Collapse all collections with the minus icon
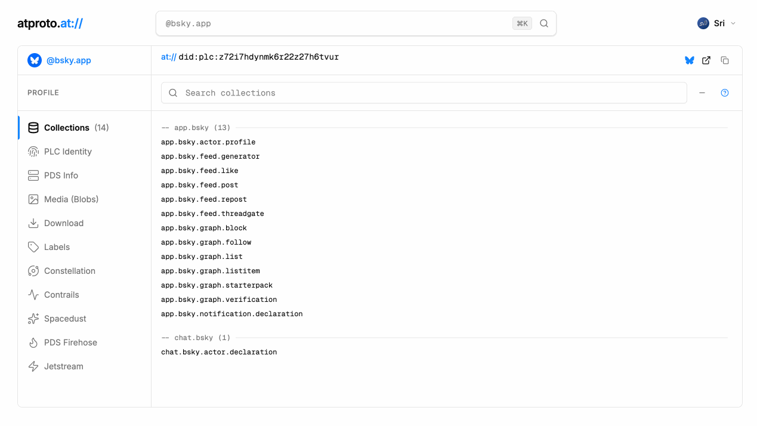Image resolution: width=757 pixels, height=426 pixels. point(702,93)
